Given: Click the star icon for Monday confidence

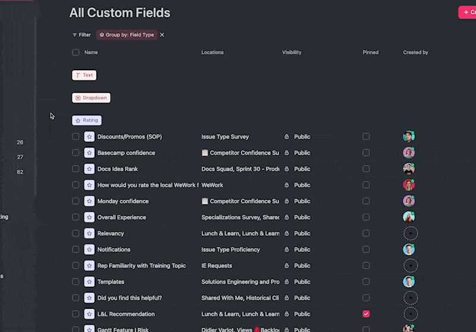Looking at the screenshot, I should (x=89, y=201).
